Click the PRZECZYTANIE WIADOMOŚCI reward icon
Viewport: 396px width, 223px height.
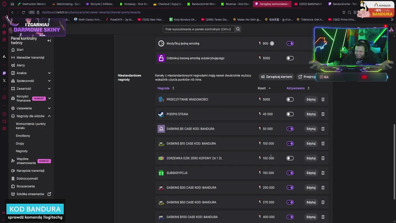click(x=161, y=99)
